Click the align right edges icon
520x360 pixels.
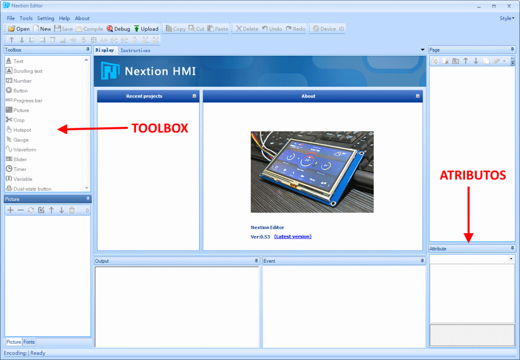point(43,40)
